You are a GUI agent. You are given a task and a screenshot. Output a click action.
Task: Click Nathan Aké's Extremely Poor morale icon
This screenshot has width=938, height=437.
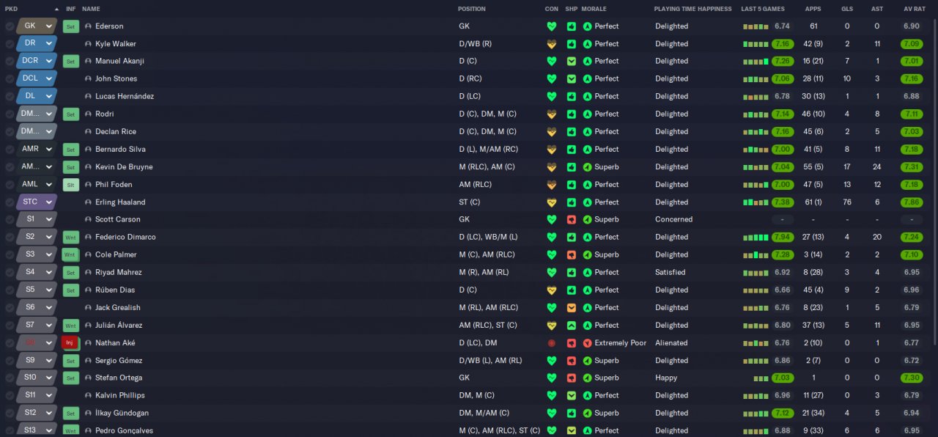(x=587, y=343)
